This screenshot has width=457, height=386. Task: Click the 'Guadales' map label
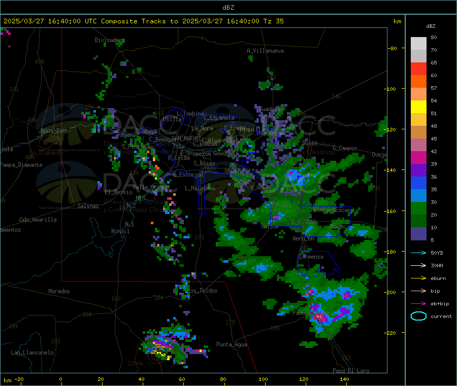(271, 109)
